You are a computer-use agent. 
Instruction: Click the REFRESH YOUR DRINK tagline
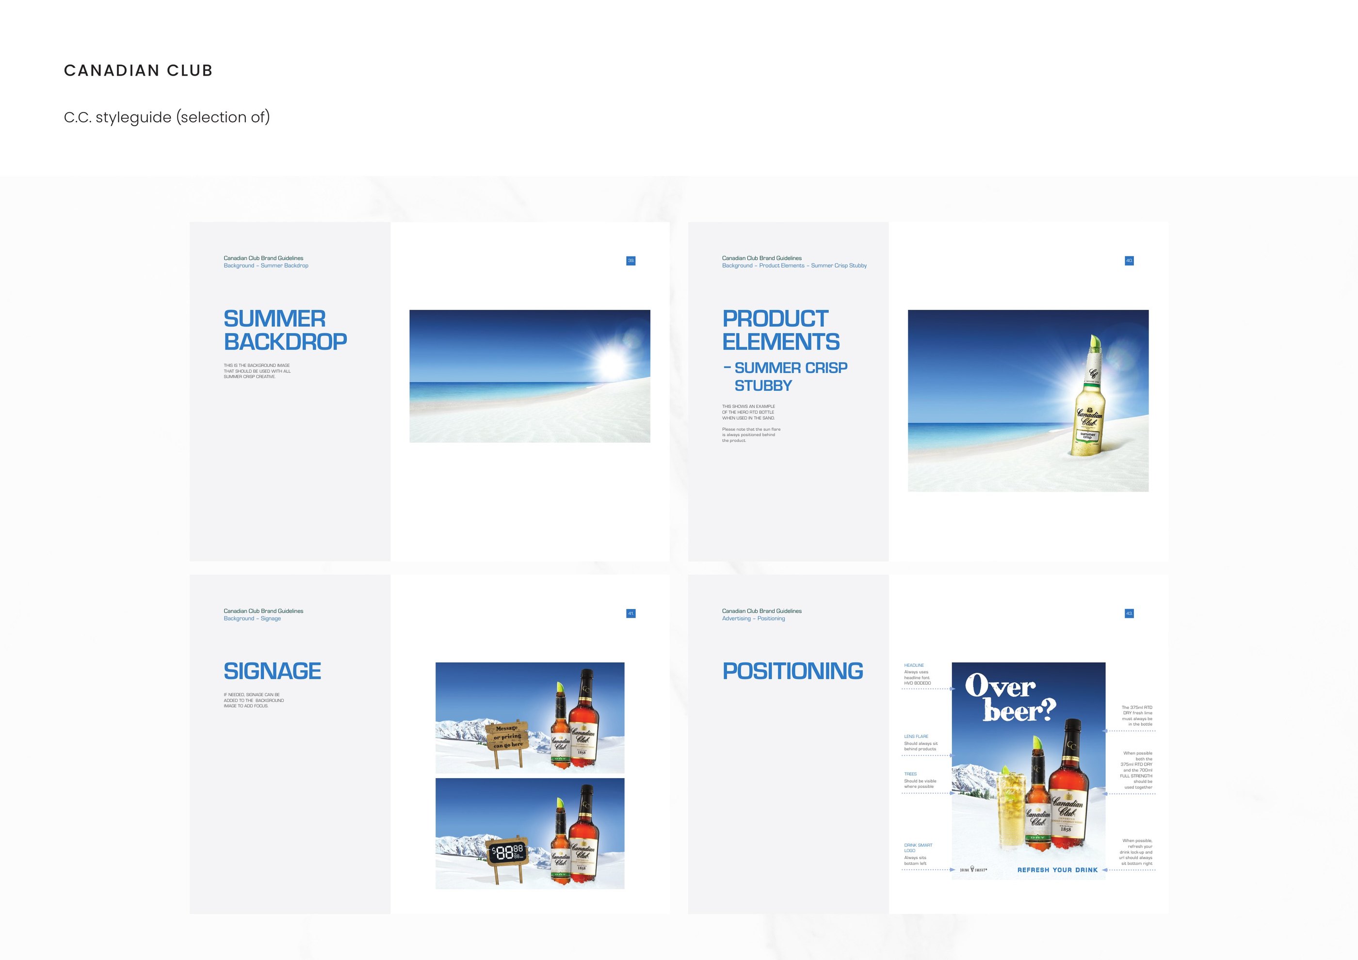click(x=1057, y=870)
